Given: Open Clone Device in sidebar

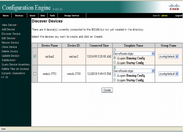Looking at the screenshot, I should click(9, 47).
